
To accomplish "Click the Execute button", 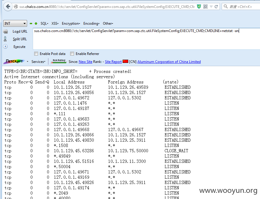I will pos(19,47).
